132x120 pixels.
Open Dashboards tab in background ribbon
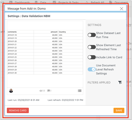tap(20, 2)
